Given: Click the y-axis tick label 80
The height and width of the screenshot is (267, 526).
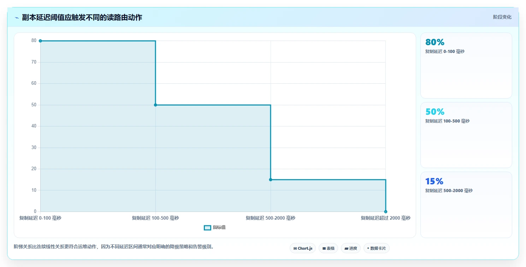Looking at the screenshot, I should click(x=34, y=41).
